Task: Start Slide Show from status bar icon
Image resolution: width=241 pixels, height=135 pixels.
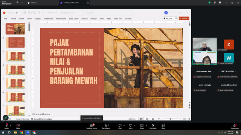Action: pyautogui.click(x=159, y=119)
